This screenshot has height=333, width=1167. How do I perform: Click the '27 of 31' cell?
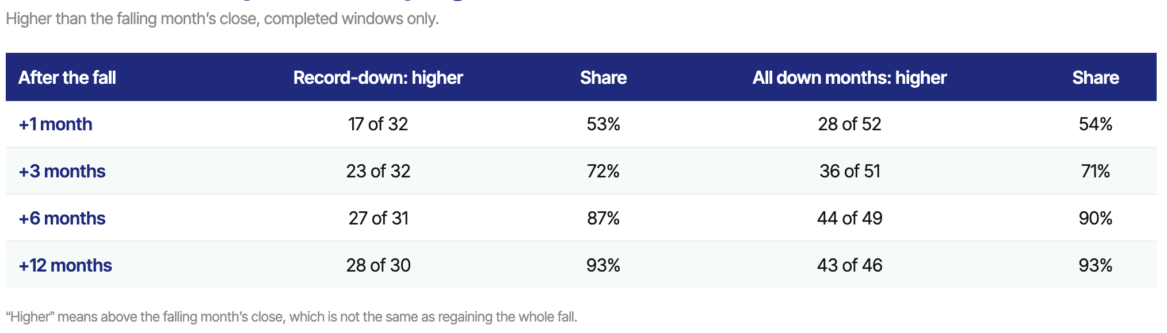[x=378, y=218]
